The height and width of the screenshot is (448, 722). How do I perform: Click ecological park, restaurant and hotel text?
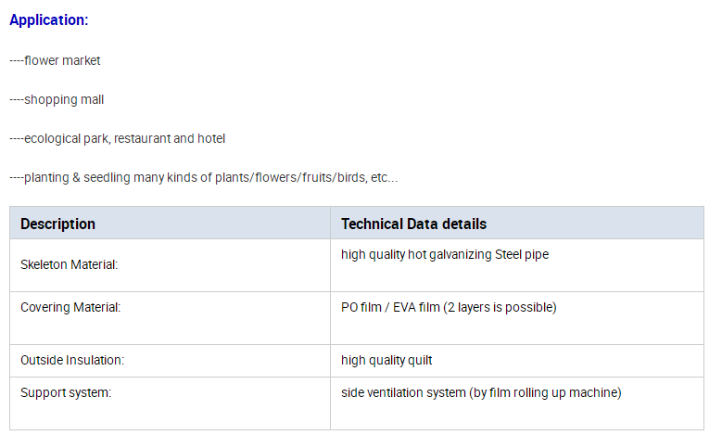[118, 138]
